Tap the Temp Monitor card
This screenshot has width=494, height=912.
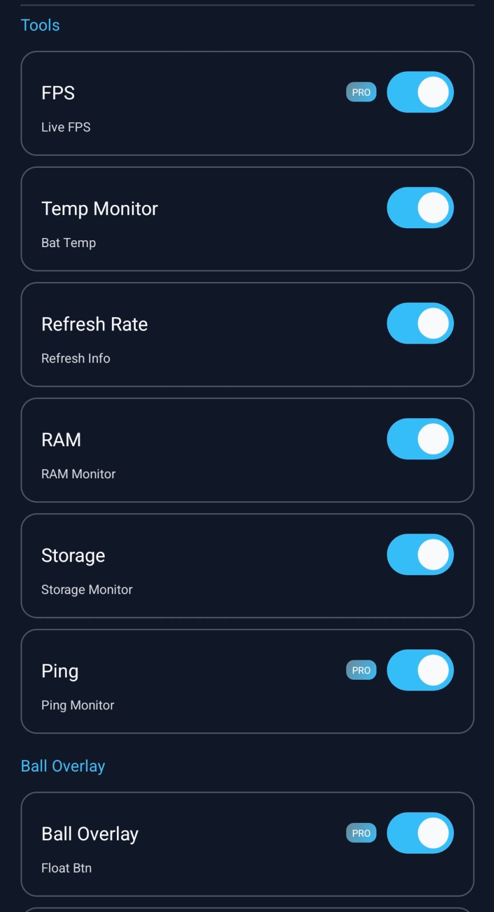[x=171, y=219]
